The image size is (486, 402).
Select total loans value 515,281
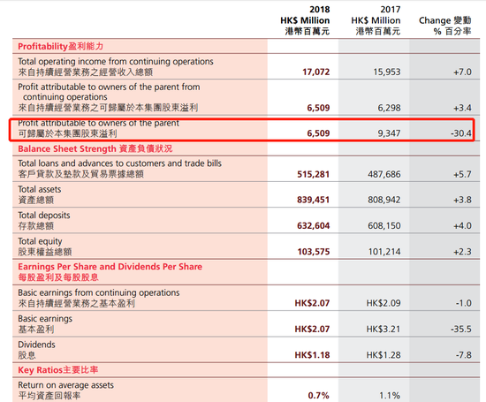click(x=314, y=174)
